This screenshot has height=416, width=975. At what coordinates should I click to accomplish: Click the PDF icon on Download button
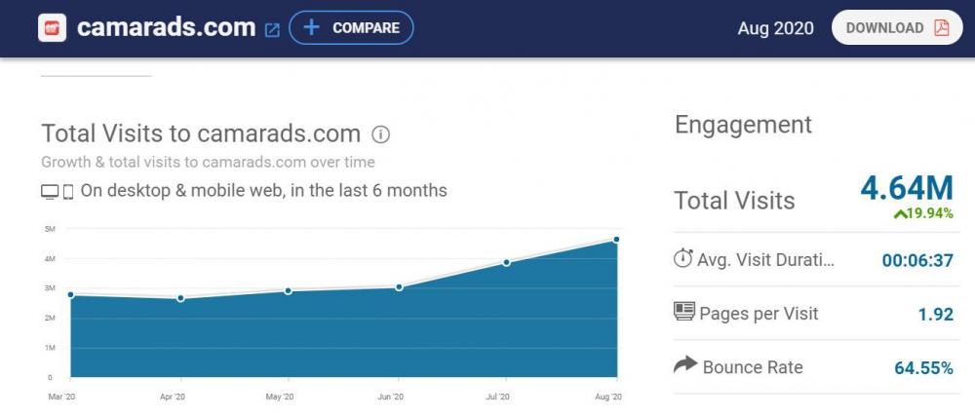(941, 27)
